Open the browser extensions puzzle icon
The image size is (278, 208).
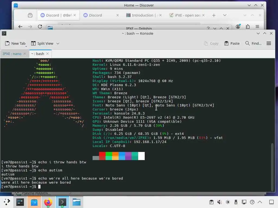coord(248,27)
